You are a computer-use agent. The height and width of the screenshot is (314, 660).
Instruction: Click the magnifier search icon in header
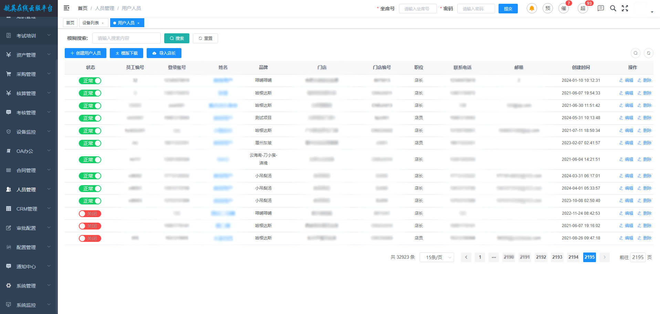click(x=613, y=8)
